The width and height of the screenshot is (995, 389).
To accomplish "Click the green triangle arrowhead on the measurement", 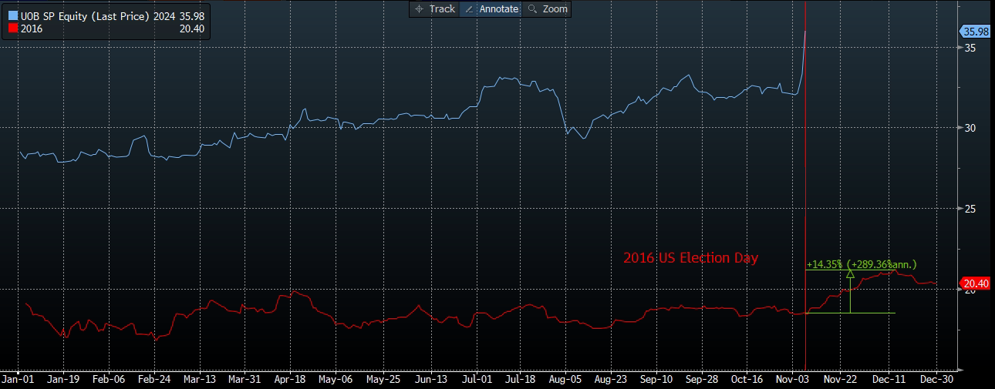I will coord(850,273).
